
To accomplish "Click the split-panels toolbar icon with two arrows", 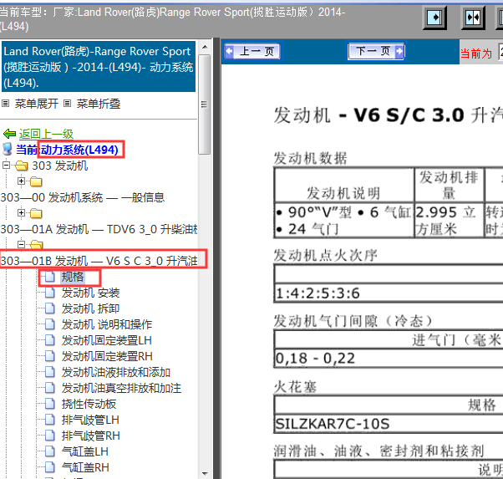I will click(x=473, y=18).
